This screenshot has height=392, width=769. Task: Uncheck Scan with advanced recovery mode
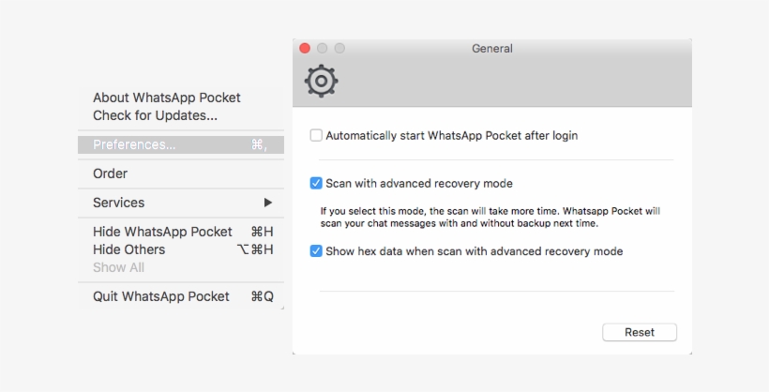316,184
